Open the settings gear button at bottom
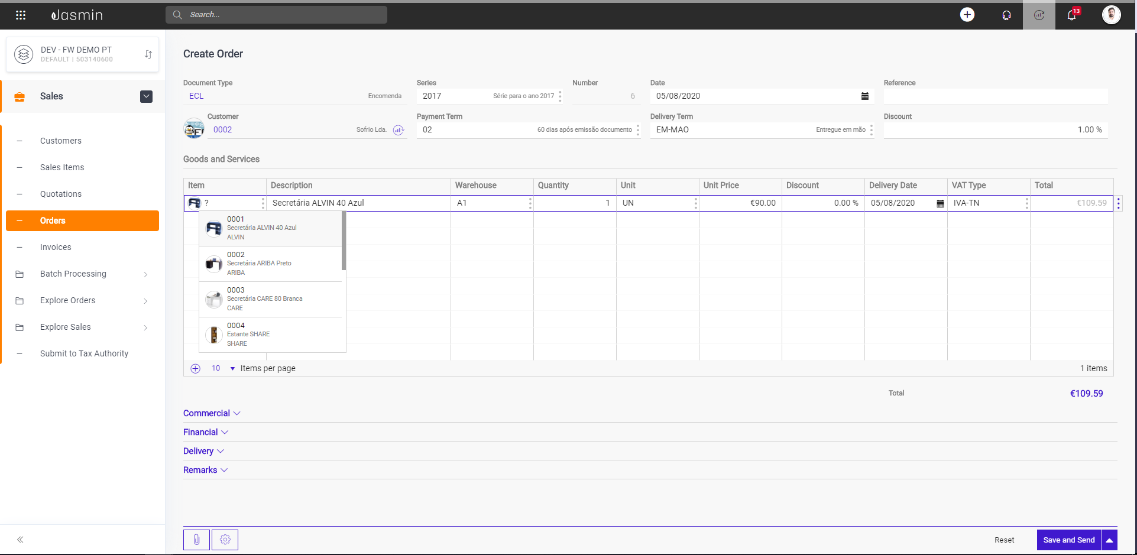1137x555 pixels. (225, 540)
